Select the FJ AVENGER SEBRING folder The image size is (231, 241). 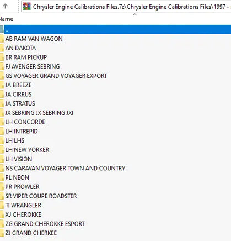pos(33,66)
